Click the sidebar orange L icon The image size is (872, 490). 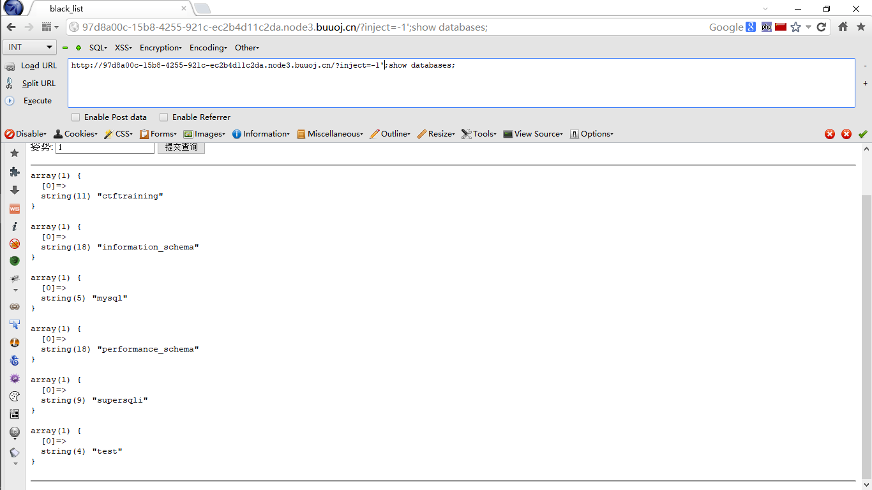click(x=15, y=343)
